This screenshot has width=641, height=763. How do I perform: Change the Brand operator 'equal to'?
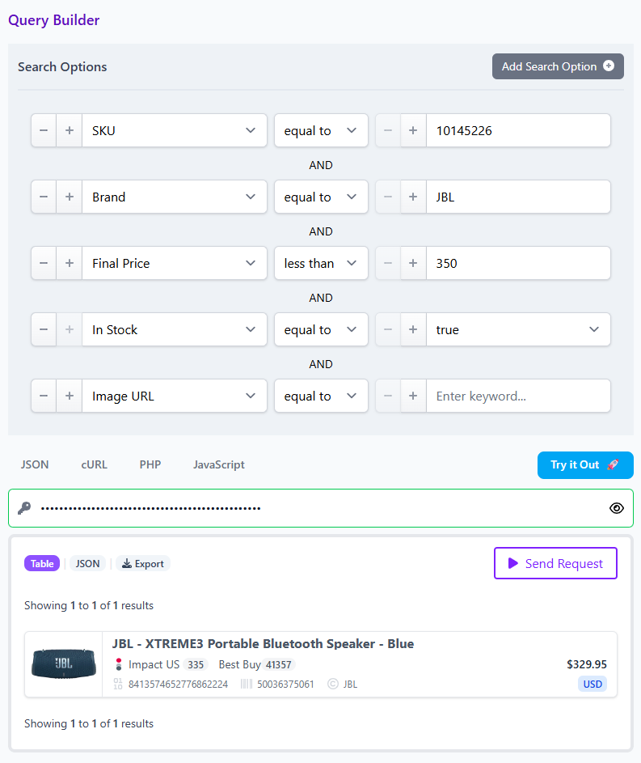click(x=321, y=197)
